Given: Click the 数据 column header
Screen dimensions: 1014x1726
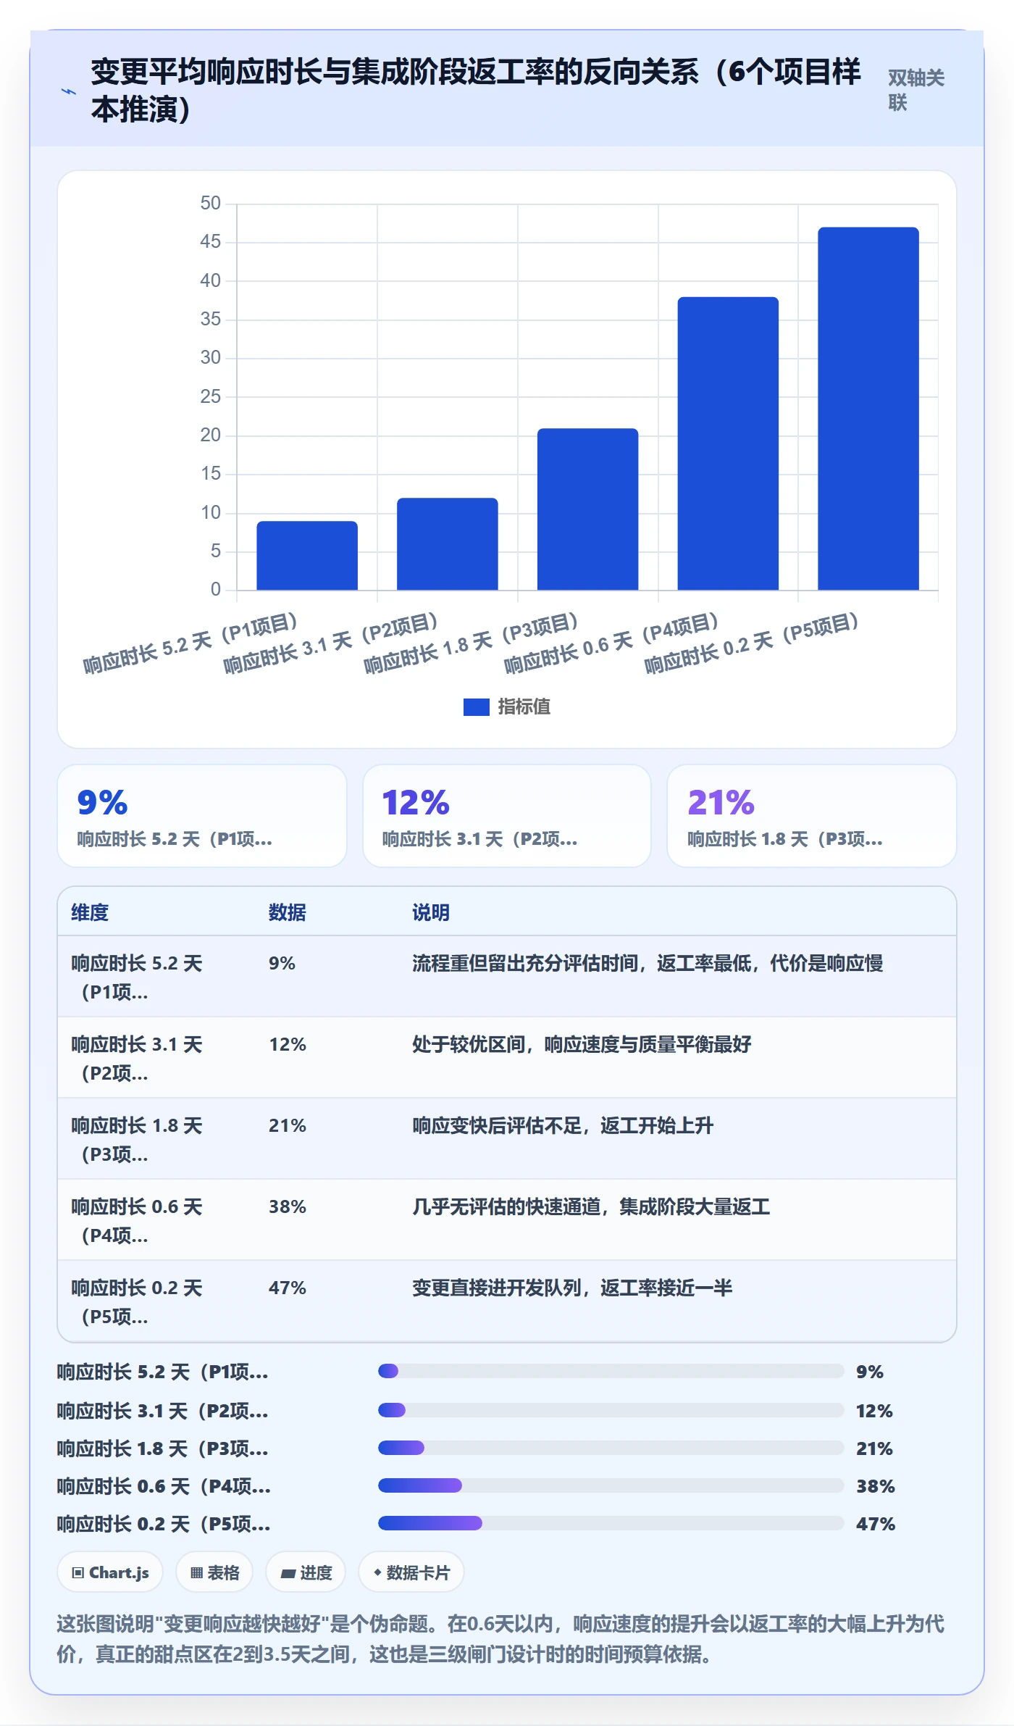Looking at the screenshot, I should [288, 912].
